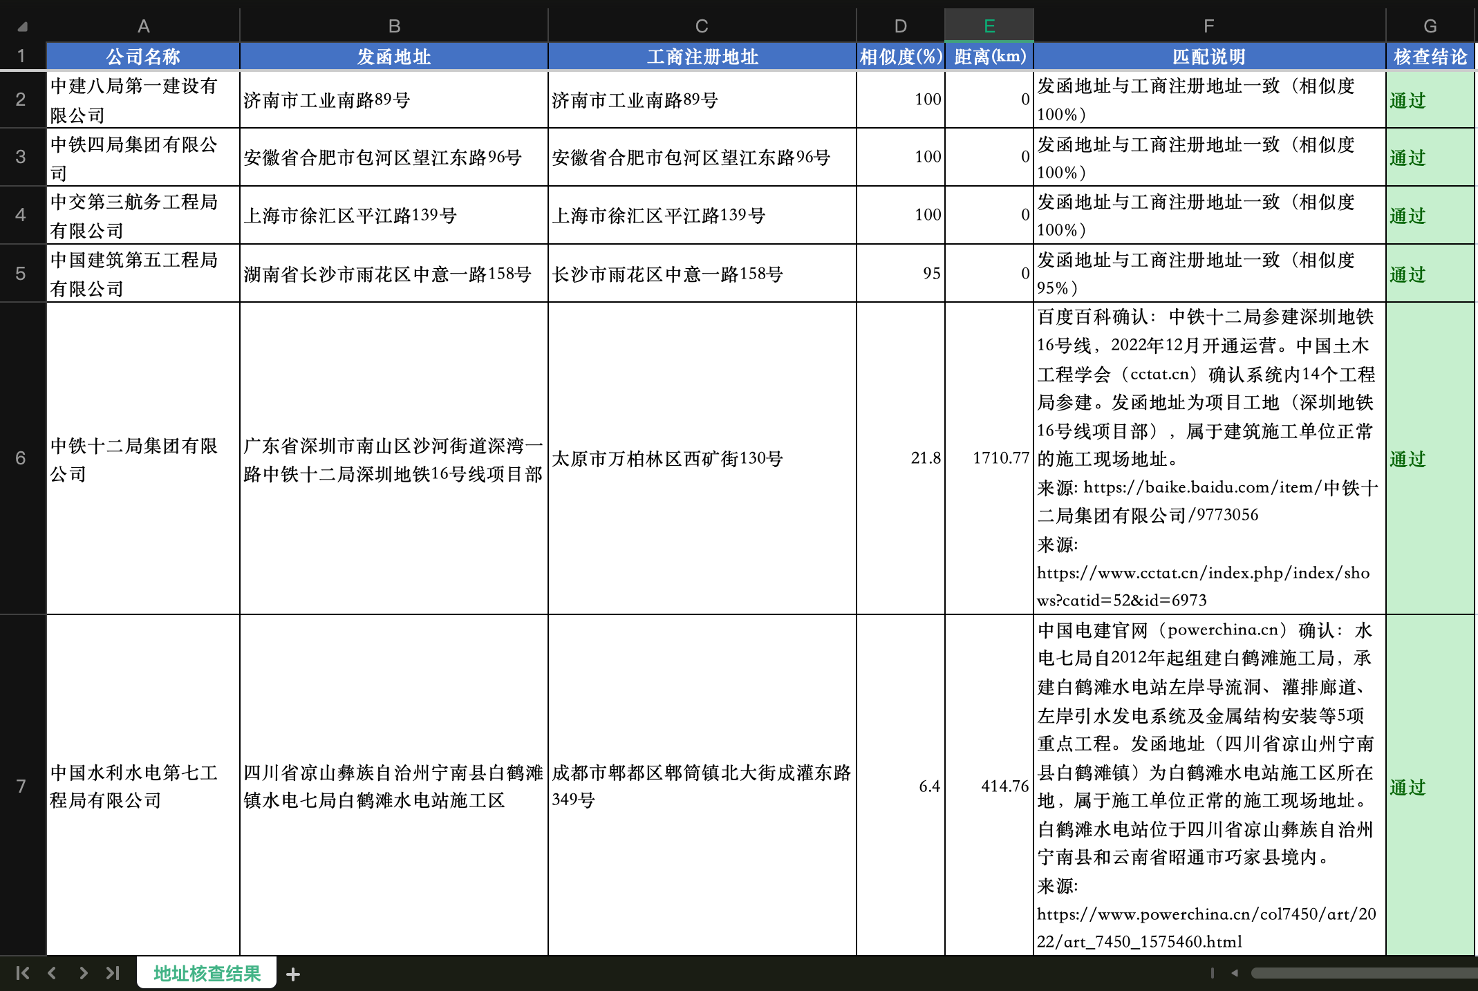This screenshot has width=1478, height=991.
Task: Select 通过 cell for 中建八局 row
Action: [x=1430, y=100]
